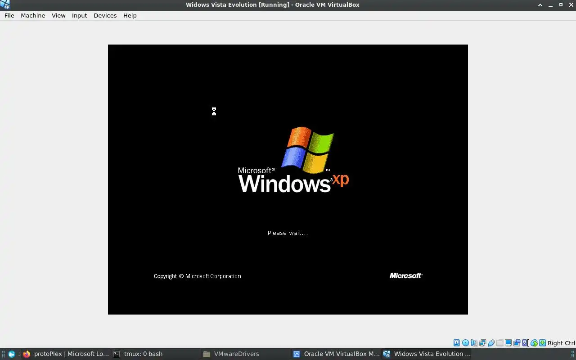This screenshot has width=576, height=360.
Task: Open the Devices menu
Action: (x=105, y=15)
